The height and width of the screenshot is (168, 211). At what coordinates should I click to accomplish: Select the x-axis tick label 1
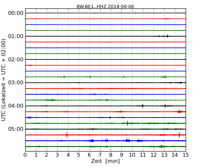point(36,155)
